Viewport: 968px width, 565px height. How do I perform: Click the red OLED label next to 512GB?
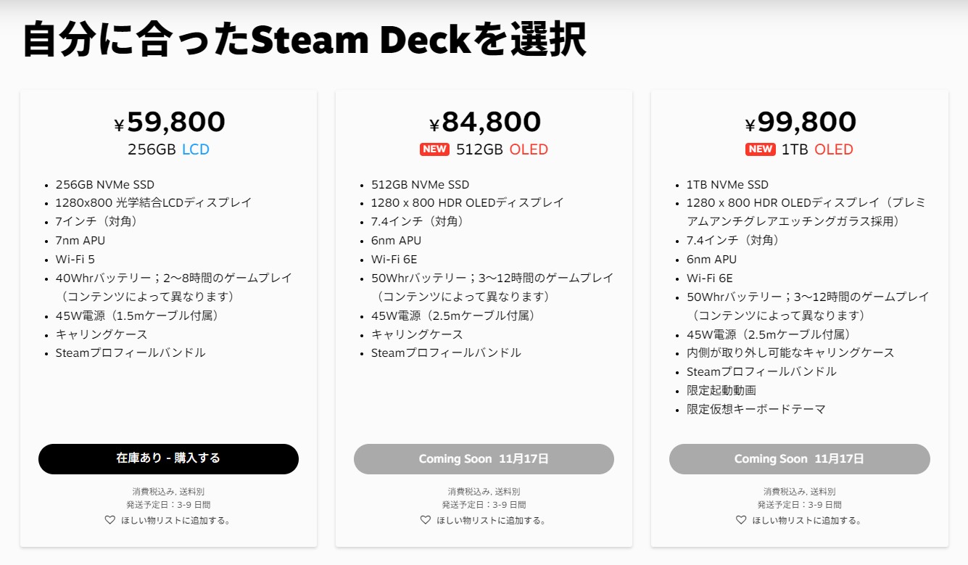(x=529, y=149)
